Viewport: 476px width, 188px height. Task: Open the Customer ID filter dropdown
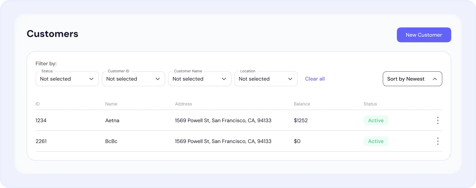(x=133, y=79)
